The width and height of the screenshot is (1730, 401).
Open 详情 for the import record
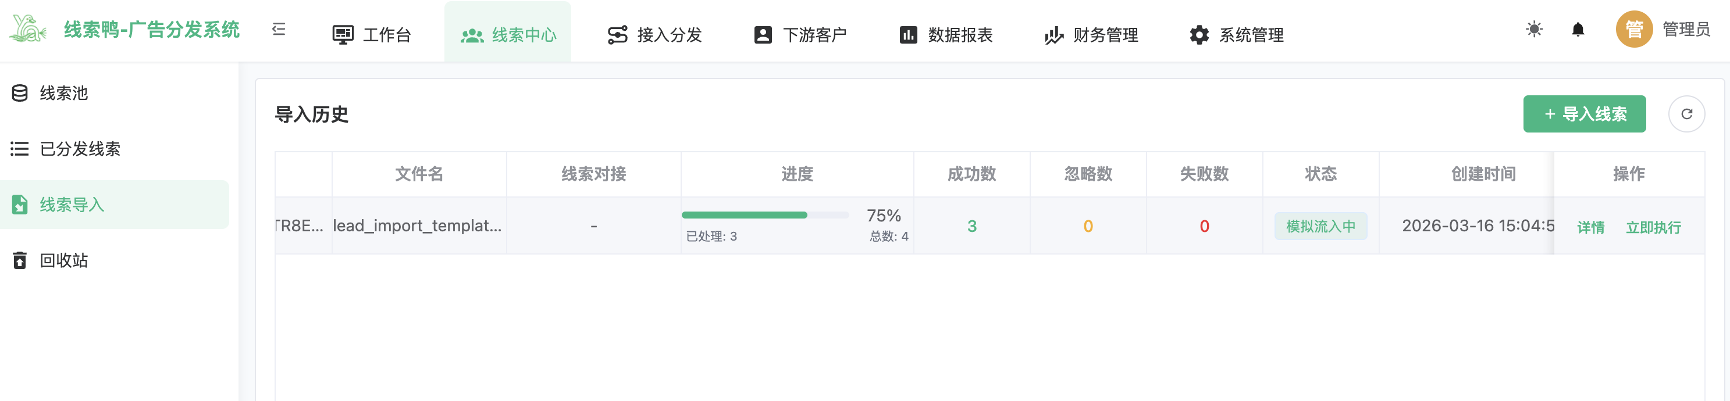pos(1590,227)
